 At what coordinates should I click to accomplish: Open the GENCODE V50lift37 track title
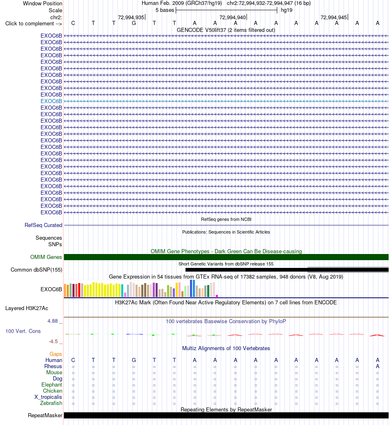point(226,30)
